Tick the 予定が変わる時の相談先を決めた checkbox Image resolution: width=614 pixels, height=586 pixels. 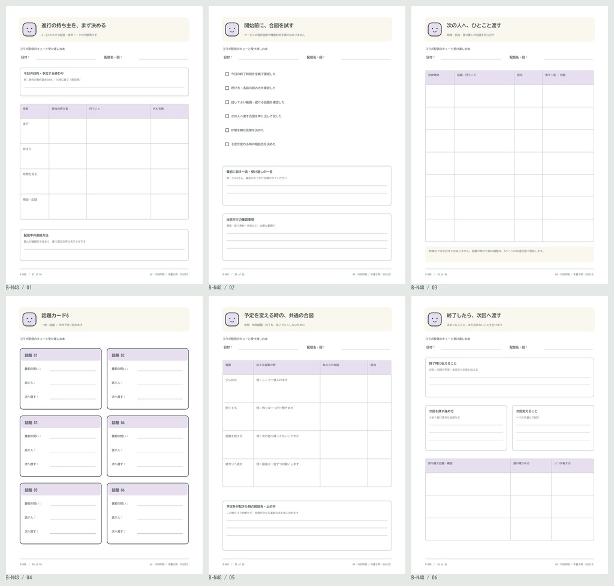[x=227, y=144]
